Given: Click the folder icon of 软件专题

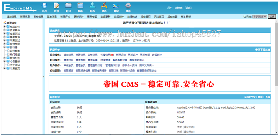Looking at the screenshot, I should pos(8,44).
